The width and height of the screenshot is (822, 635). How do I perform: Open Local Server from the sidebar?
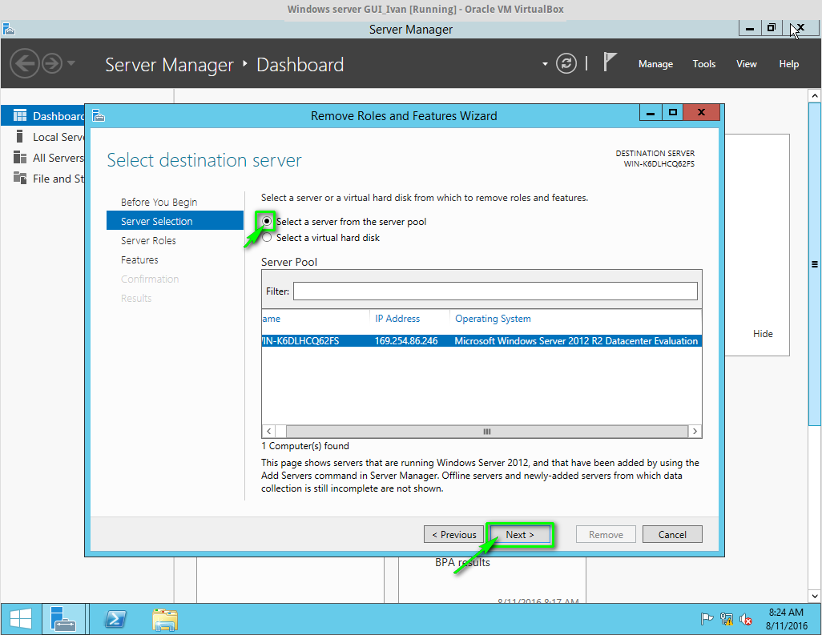click(x=21, y=137)
